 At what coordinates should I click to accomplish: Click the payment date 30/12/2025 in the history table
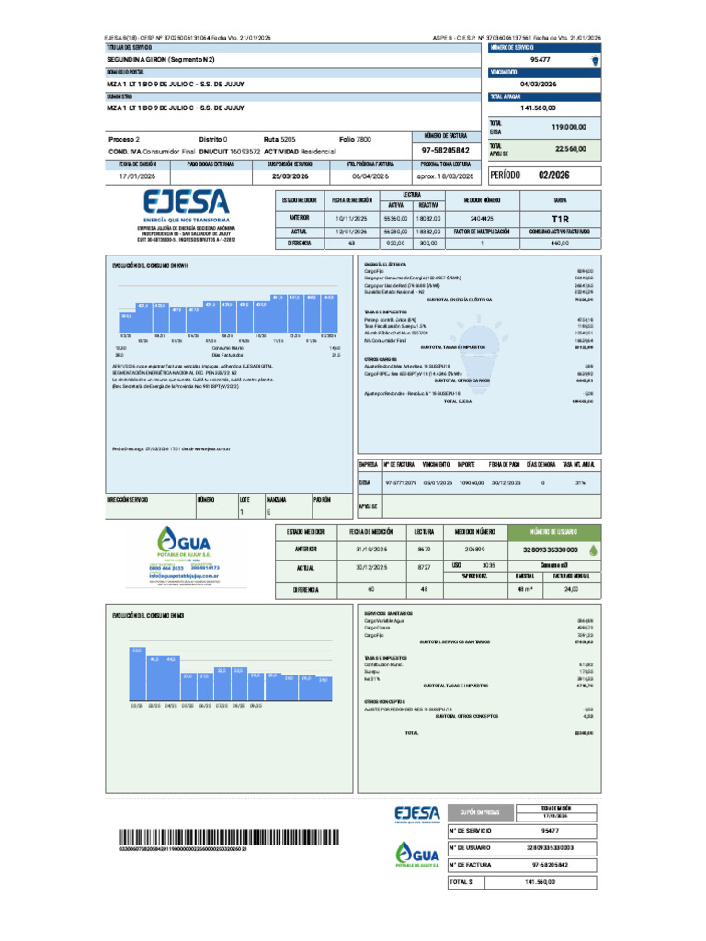pyautogui.click(x=507, y=482)
